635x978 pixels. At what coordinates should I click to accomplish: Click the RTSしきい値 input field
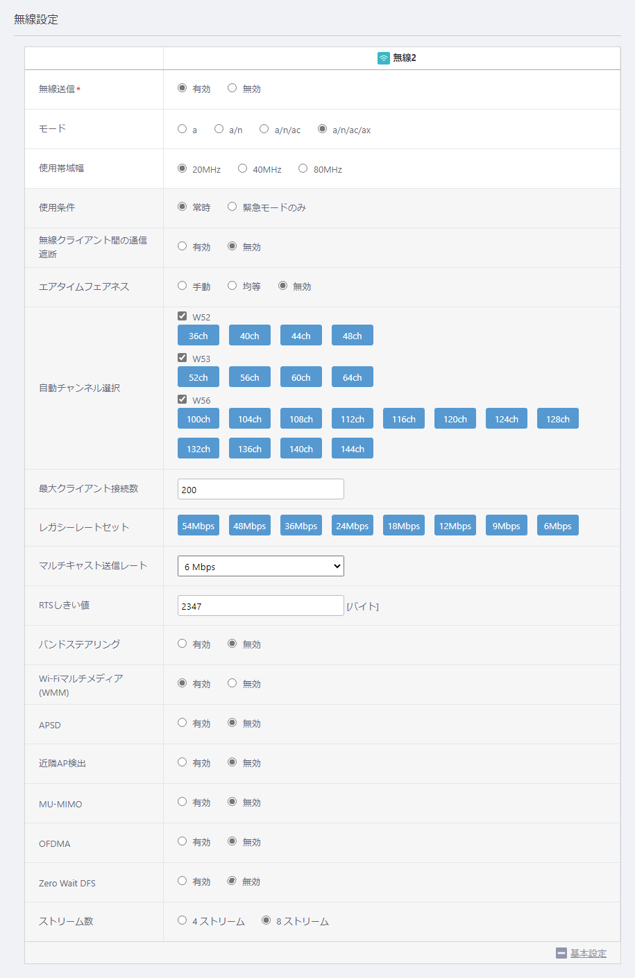[x=261, y=606]
